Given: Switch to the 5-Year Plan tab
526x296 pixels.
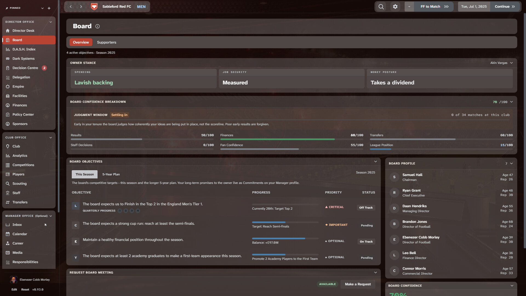Looking at the screenshot, I should coord(111,174).
